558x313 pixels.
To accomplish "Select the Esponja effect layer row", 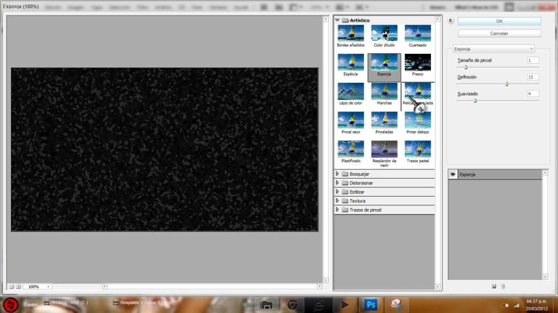I will [x=495, y=174].
